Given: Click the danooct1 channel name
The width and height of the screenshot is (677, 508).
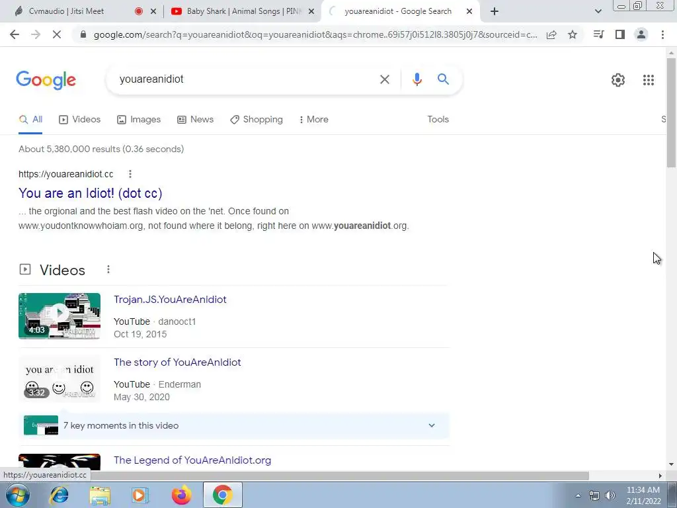Looking at the screenshot, I should 177,322.
